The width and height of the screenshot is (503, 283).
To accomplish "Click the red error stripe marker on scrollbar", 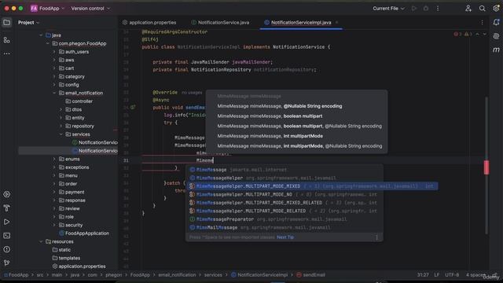I will [486, 167].
